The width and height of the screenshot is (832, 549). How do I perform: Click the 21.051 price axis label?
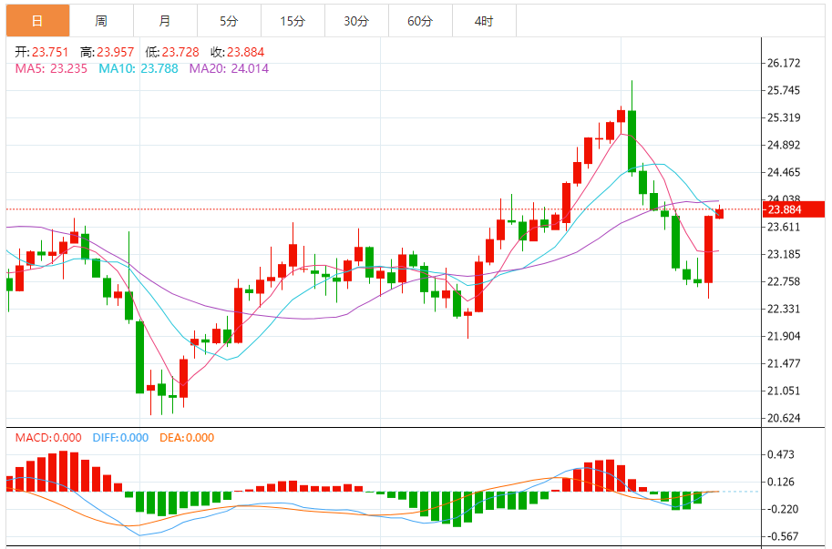pyautogui.click(x=784, y=391)
